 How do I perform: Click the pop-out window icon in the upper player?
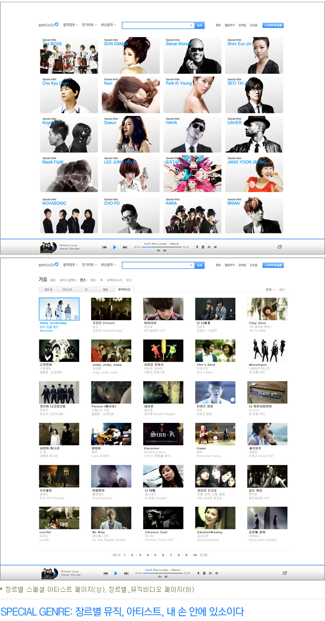279,247
